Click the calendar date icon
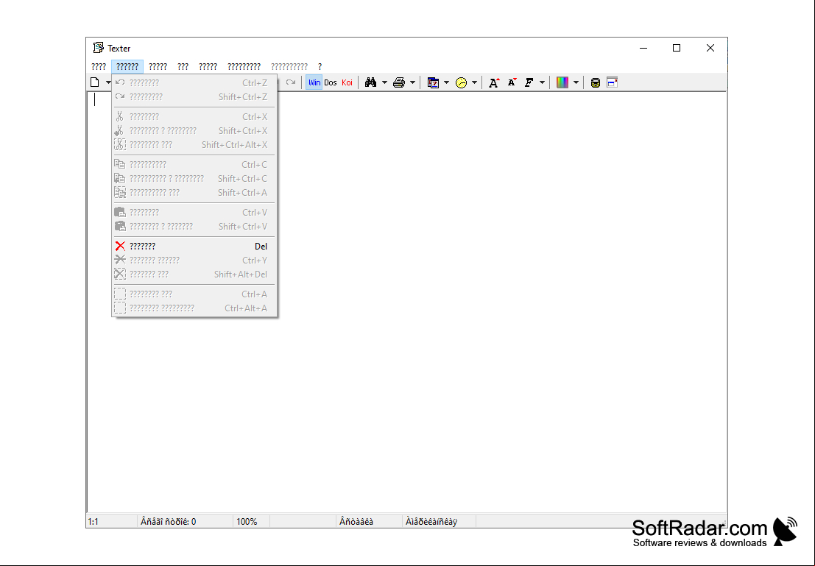This screenshot has width=815, height=566. point(433,82)
